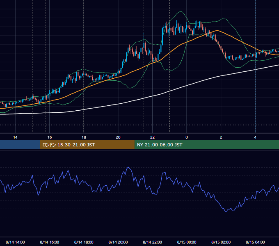
Task: Click the 8/15 04:00 label on the lower axis
Action: click(255, 242)
